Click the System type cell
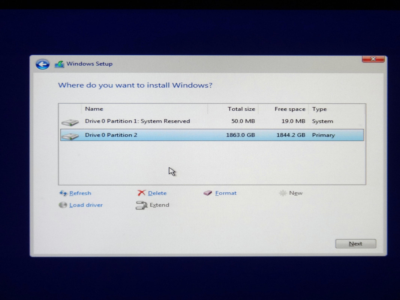 [322, 121]
